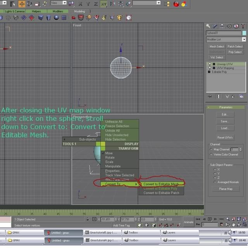The image size is (248, 248).
Task: Click the red teapot render icon
Action: point(176,4)
